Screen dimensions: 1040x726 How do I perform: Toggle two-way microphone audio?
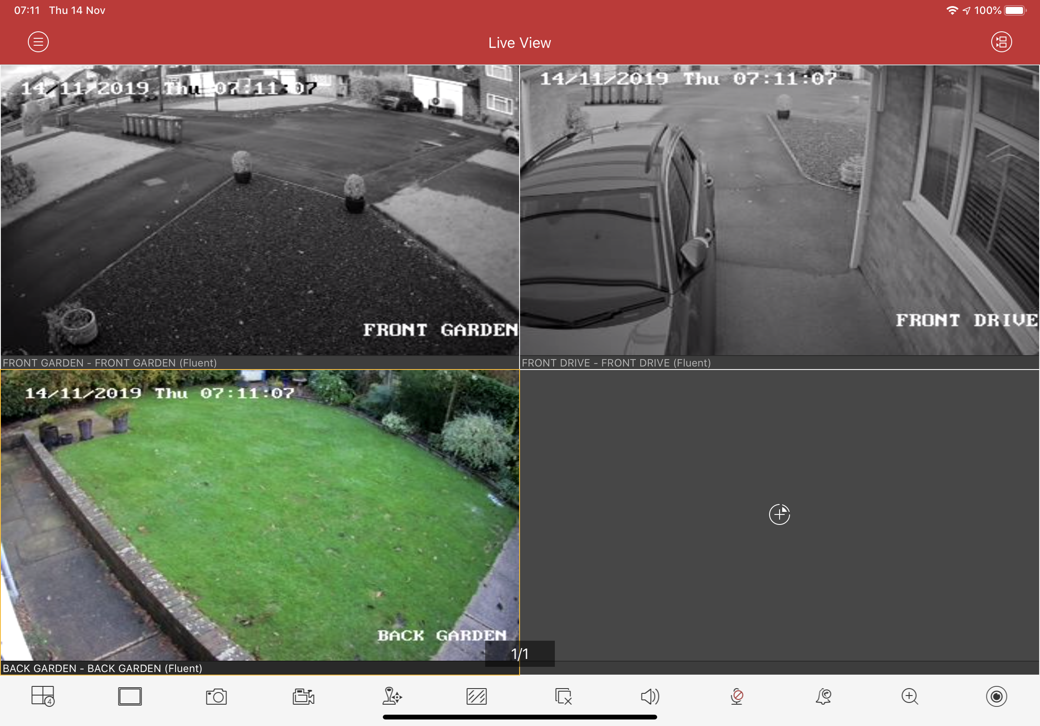tap(737, 696)
